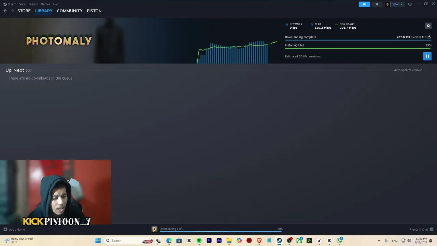
Task: Open the notifications bell
Action: [x=377, y=4]
